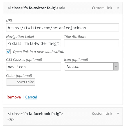Click the twitter URL input field
The width and height of the screenshot is (124, 127).
coord(63,27)
